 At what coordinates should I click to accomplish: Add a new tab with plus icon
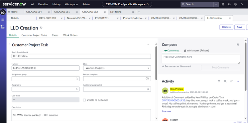pos(139,12)
